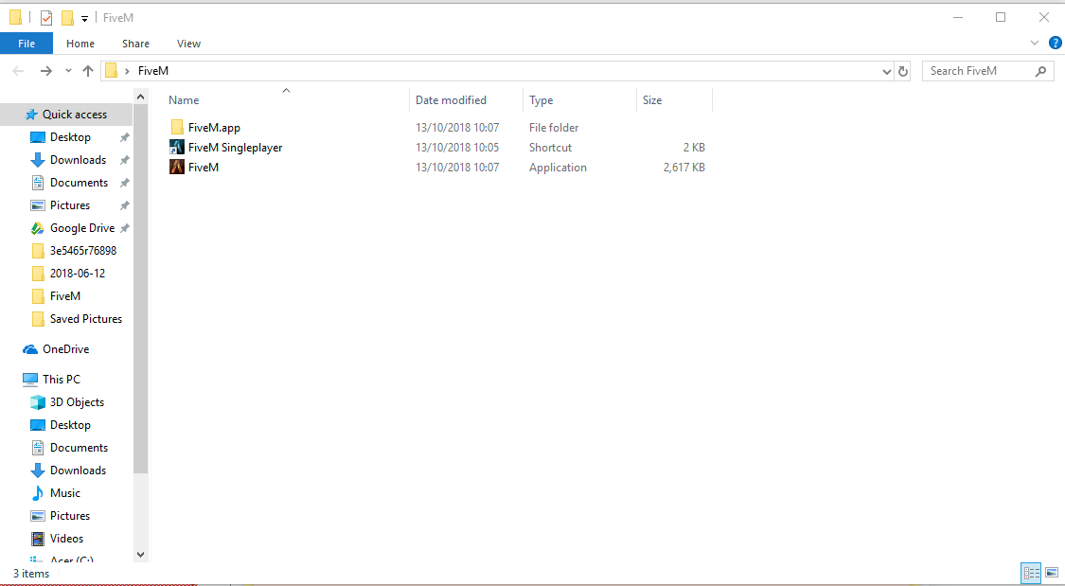1065x586 pixels.
Task: Click pin icon next to Pictures
Action: [124, 205]
